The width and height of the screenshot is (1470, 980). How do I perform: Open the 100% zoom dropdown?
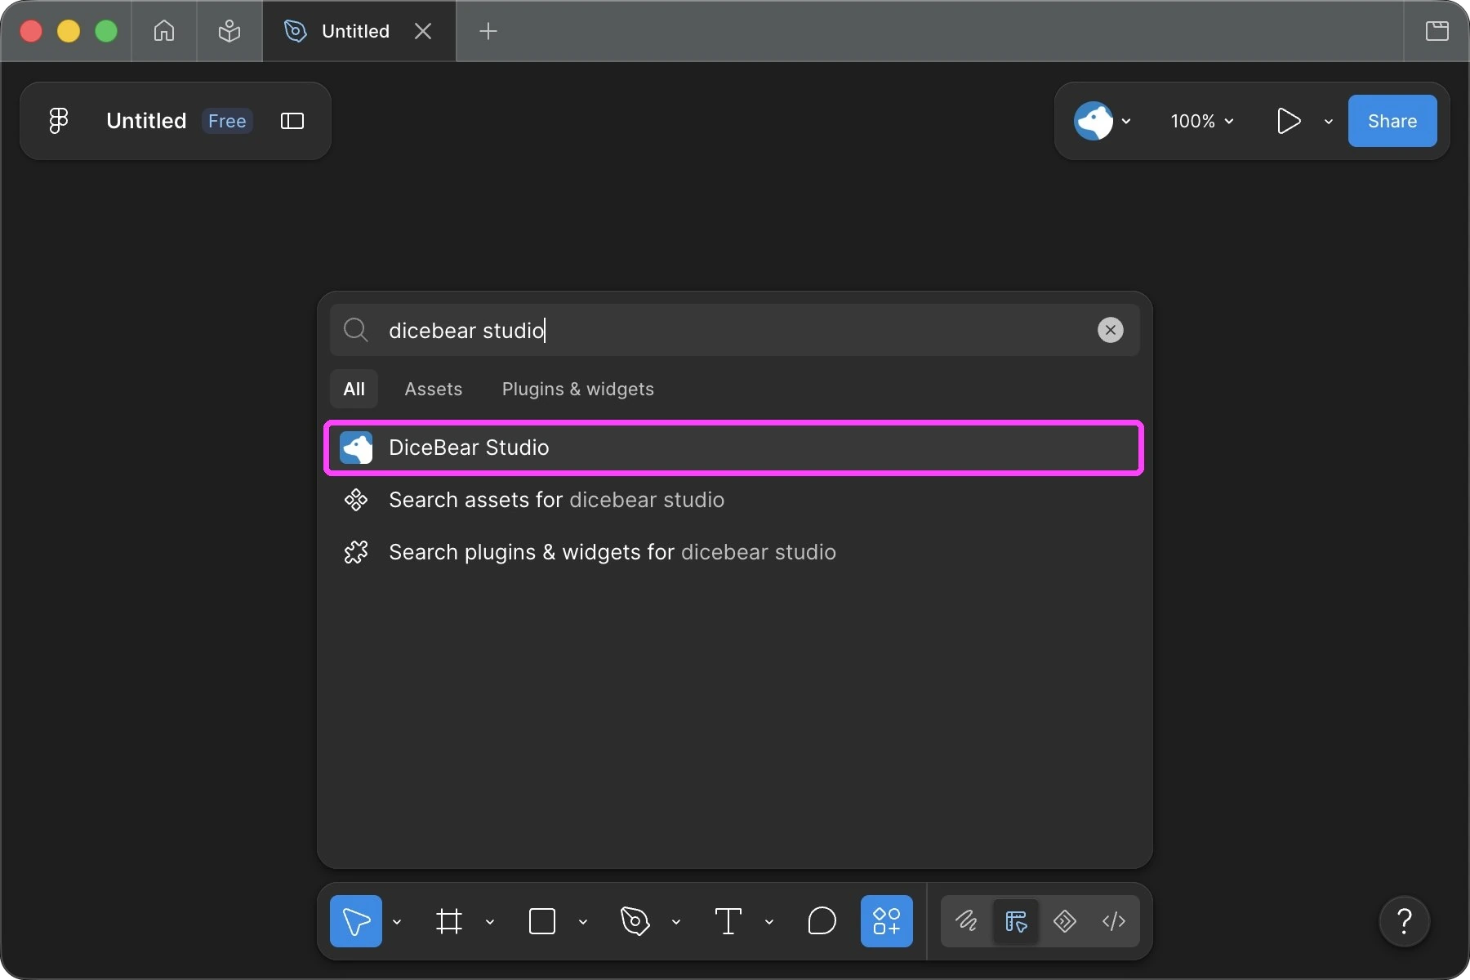coord(1201,121)
